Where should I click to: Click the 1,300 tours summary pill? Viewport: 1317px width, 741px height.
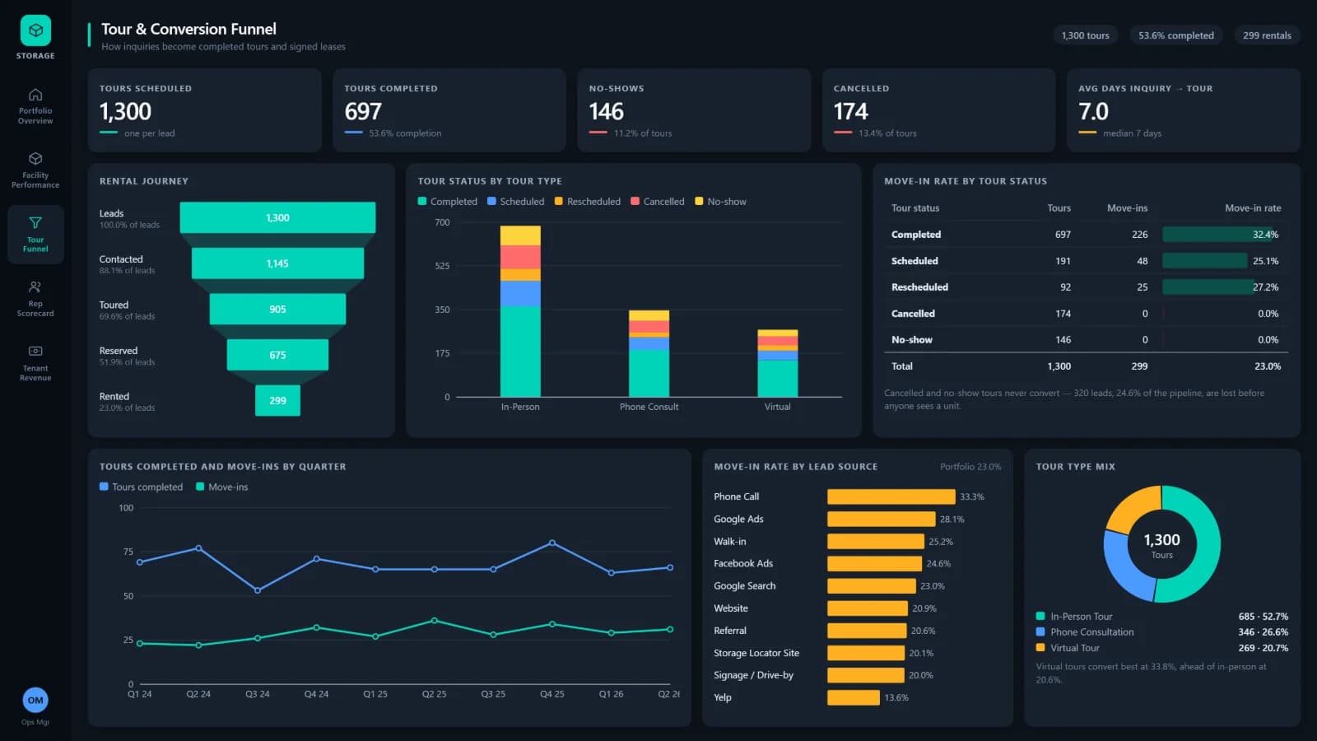coord(1085,35)
